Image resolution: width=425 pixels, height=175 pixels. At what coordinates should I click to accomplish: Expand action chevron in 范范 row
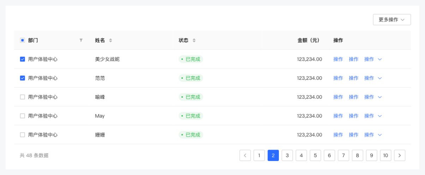[x=380, y=78]
